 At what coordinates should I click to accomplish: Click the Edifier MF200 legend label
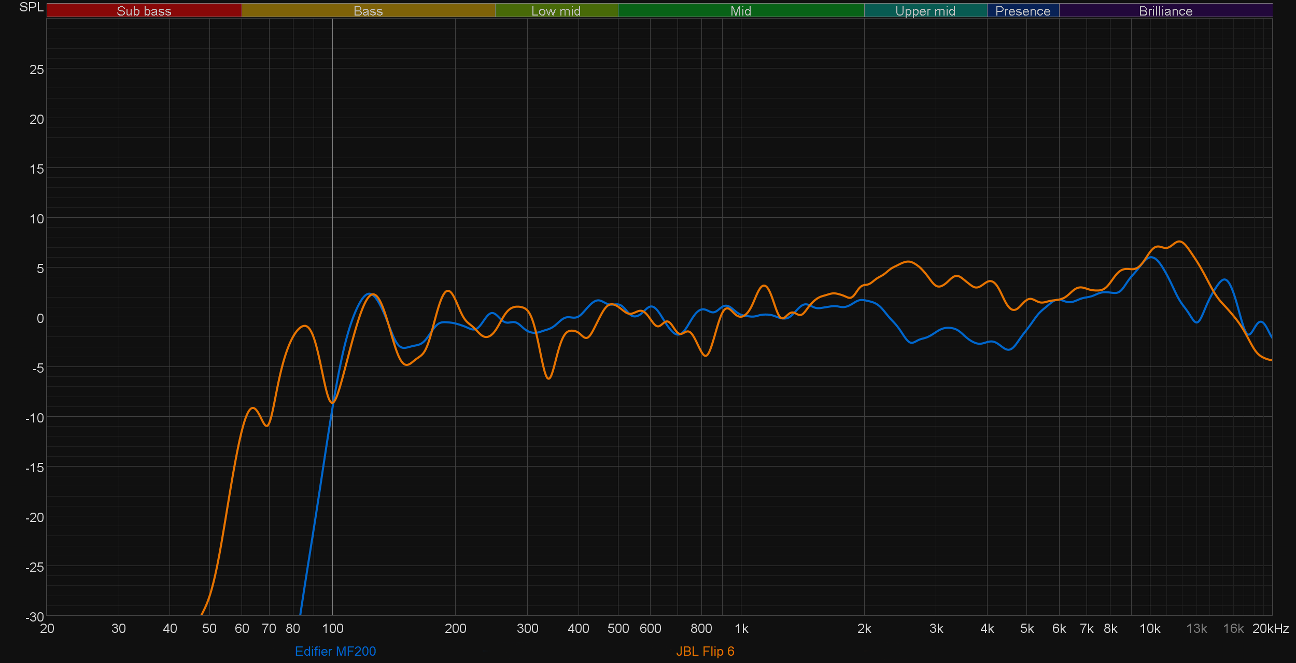coord(335,651)
